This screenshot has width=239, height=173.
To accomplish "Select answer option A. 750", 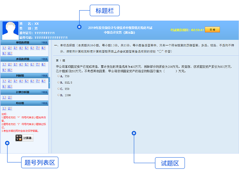I will click(x=58, y=76).
